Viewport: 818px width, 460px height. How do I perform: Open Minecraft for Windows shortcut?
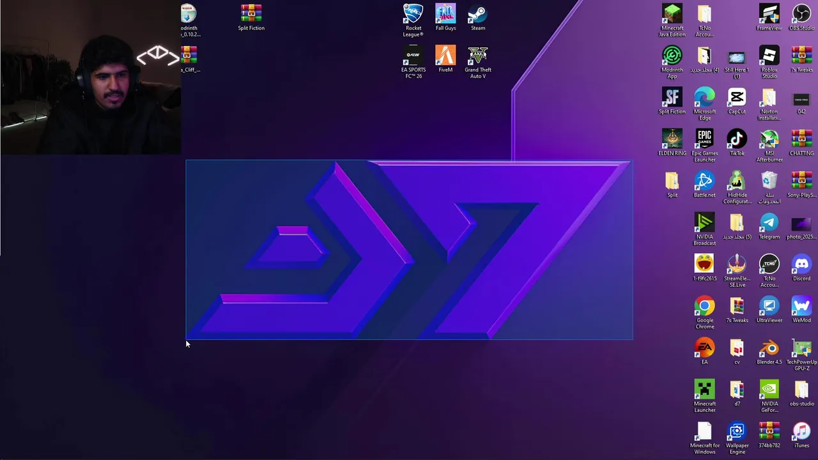pos(704,437)
